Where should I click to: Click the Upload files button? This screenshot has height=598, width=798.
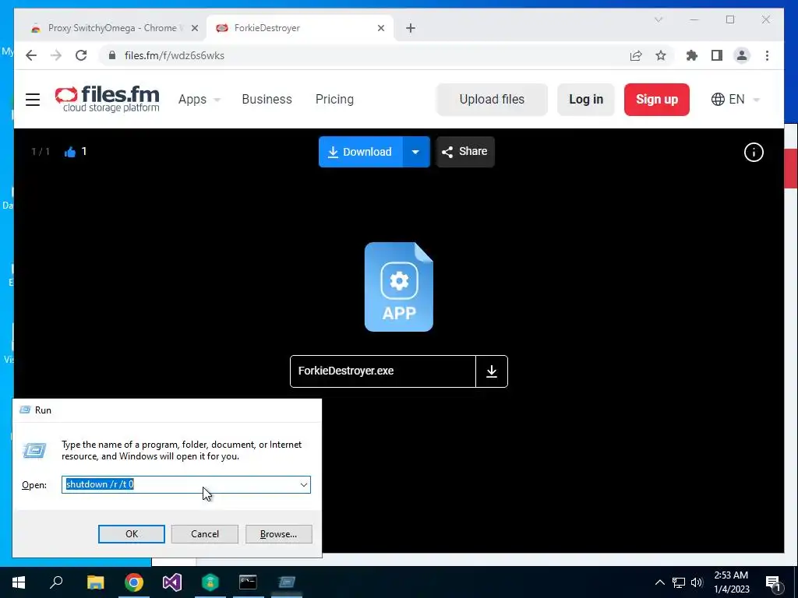click(x=492, y=99)
